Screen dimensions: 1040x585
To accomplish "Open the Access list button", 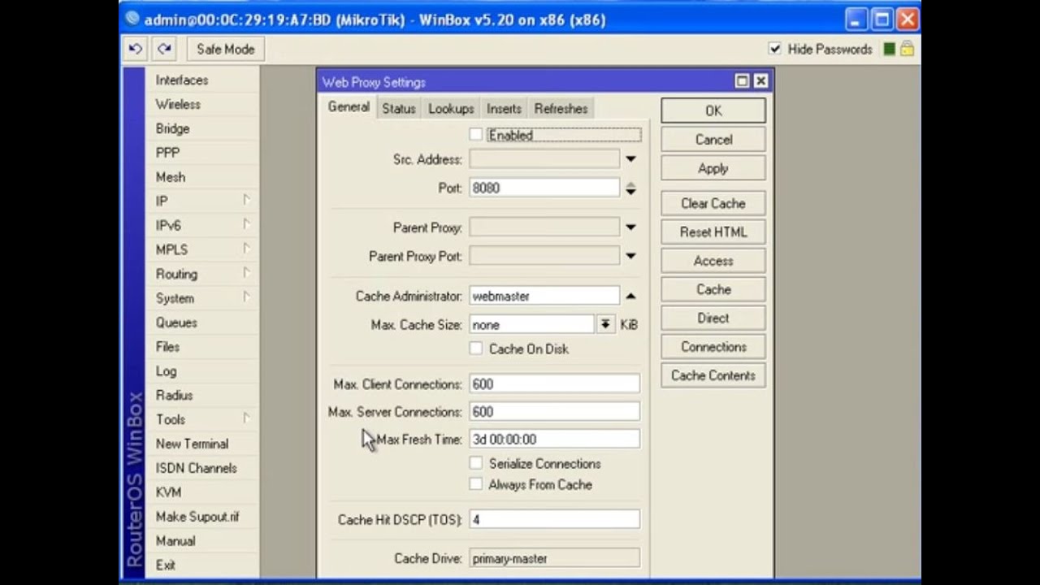I will 713,261.
